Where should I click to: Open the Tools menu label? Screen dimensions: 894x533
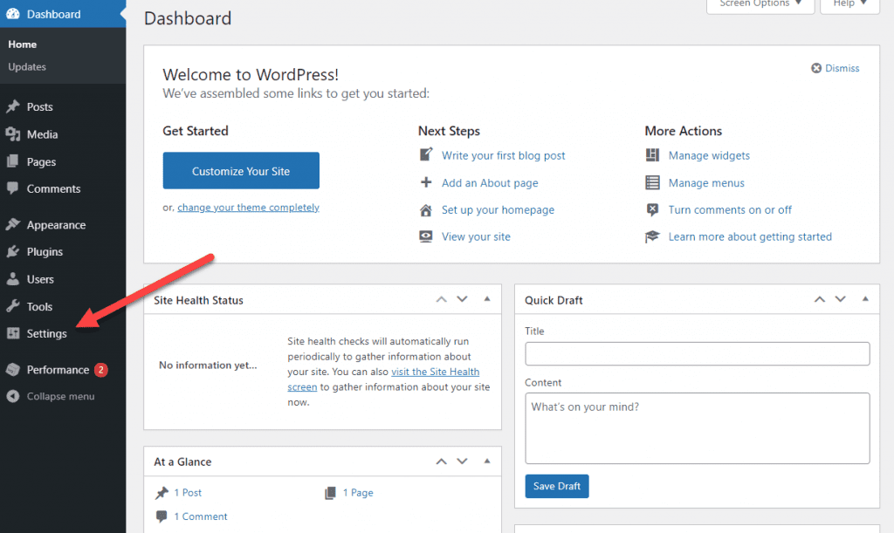(x=39, y=306)
